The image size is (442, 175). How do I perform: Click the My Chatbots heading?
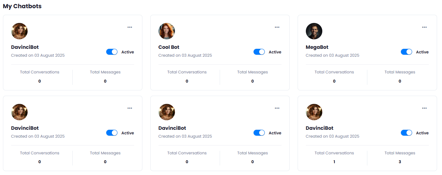[22, 6]
